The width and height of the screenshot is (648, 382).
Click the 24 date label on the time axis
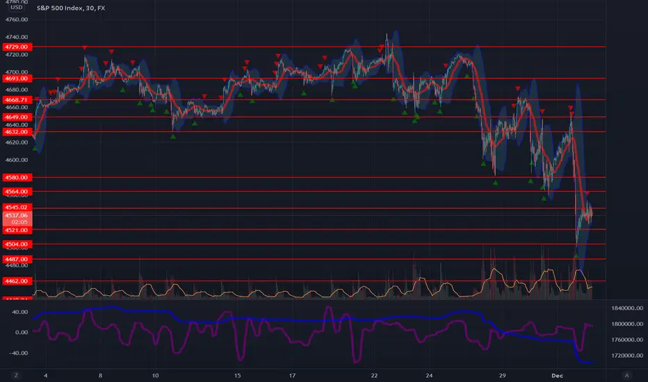429,375
